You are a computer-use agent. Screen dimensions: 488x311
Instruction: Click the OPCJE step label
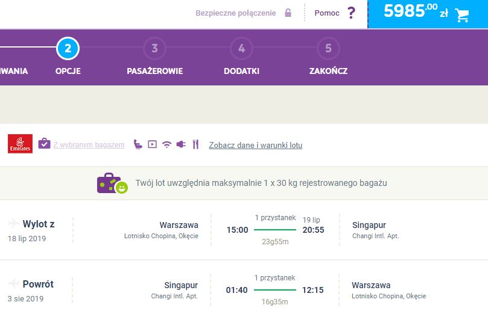point(68,71)
